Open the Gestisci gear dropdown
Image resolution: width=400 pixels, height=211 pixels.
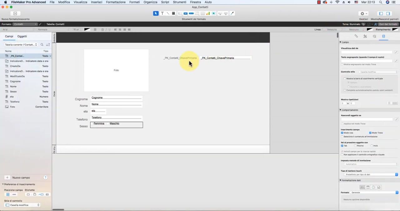pos(363,13)
